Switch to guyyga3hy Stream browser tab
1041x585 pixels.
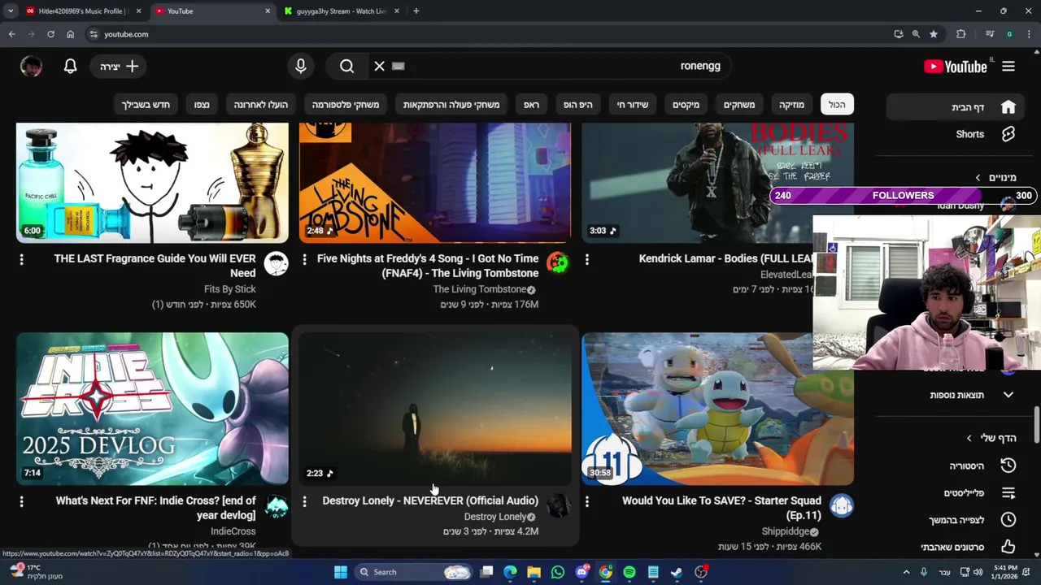[x=340, y=11]
